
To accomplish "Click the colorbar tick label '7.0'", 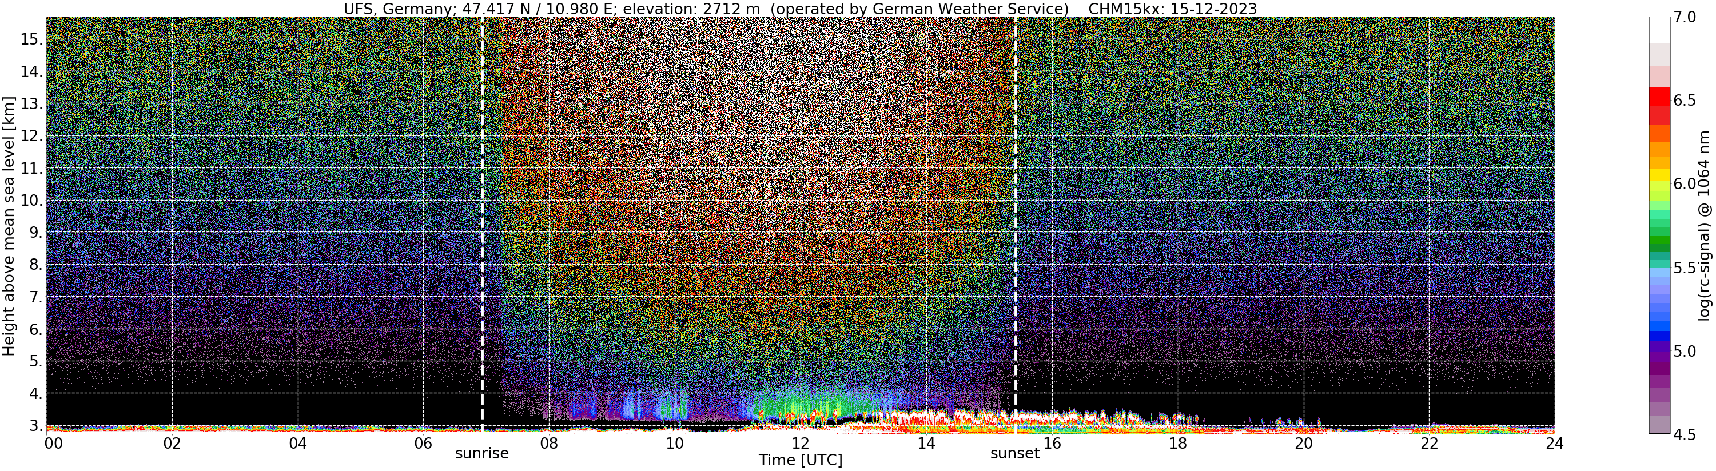I will pos(1685,17).
